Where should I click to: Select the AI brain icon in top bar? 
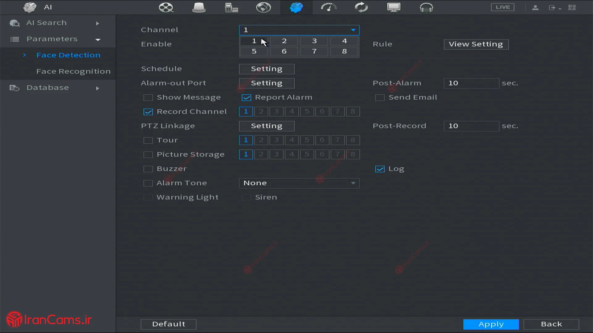pos(296,7)
